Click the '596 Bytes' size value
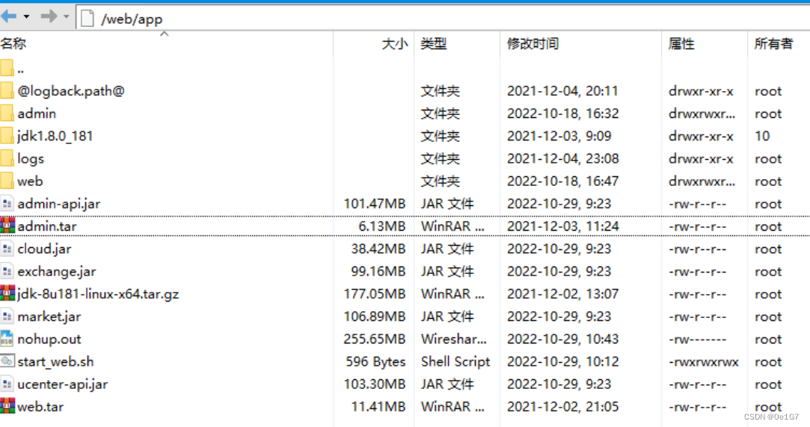Image resolution: width=810 pixels, height=427 pixels. (375, 362)
